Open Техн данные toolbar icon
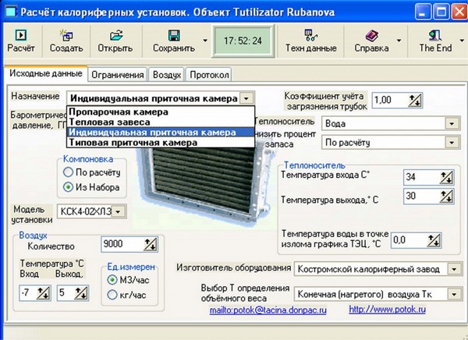 [310, 35]
